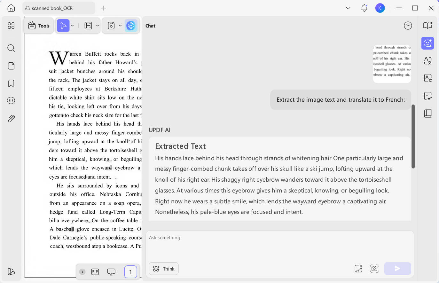Click the 'Extracted Text' heading
Image resolution: width=439 pixels, height=283 pixels.
180,146
